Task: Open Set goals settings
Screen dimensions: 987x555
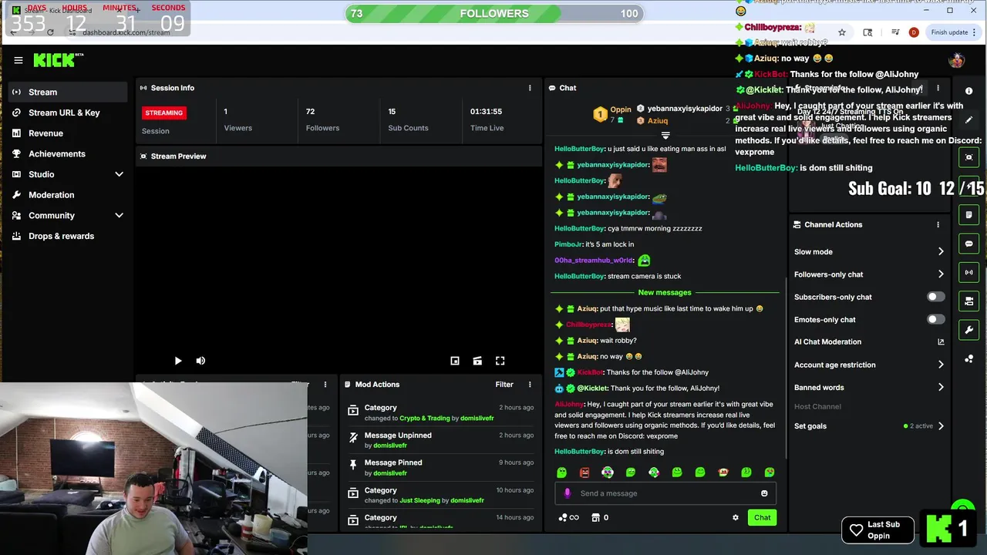Action: tap(869, 426)
